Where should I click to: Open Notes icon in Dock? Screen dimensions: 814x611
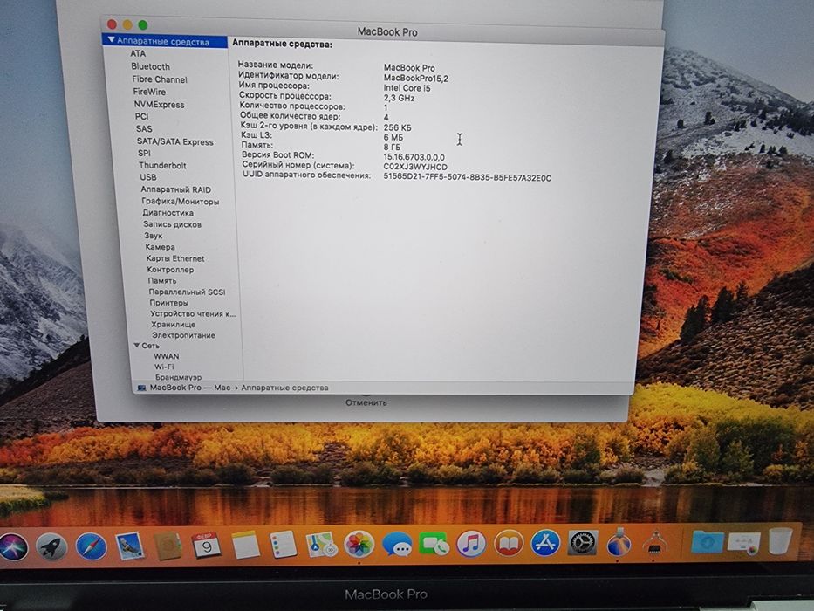point(244,545)
